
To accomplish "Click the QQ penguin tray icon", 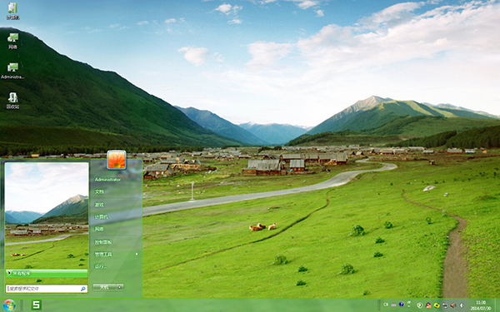I will [x=428, y=305].
